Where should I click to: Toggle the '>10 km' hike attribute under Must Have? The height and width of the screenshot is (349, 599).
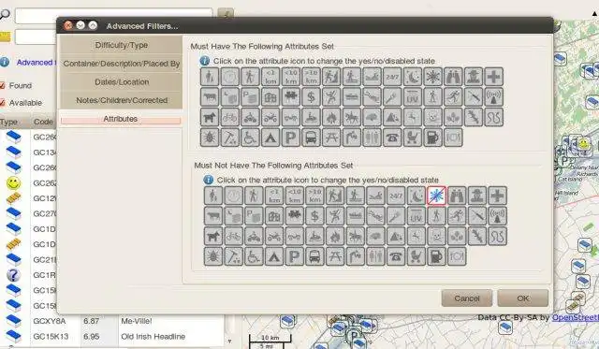click(x=311, y=77)
